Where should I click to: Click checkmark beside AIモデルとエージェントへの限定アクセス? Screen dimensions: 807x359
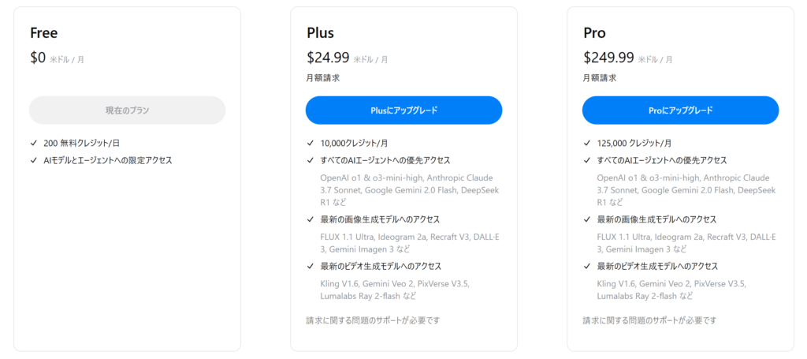pos(33,160)
